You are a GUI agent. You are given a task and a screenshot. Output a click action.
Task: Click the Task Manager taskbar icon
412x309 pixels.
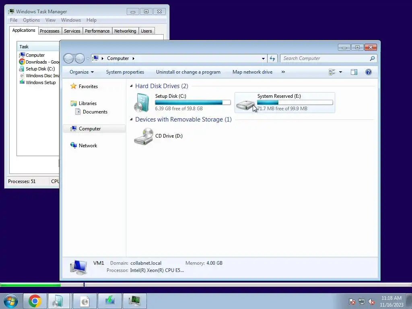tap(134, 301)
